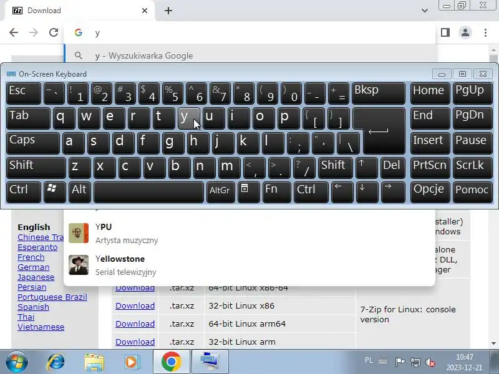Open the Chrome side panel
Viewport: 499px width, 374px height.
click(x=445, y=32)
